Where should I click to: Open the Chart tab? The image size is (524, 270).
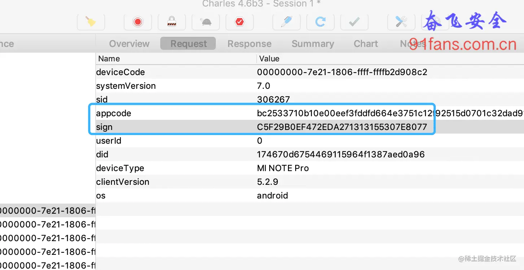(366, 44)
